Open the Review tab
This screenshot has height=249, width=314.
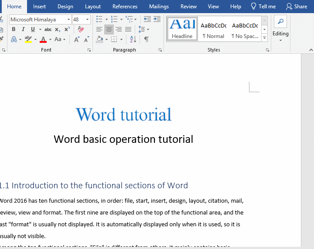coord(188,7)
